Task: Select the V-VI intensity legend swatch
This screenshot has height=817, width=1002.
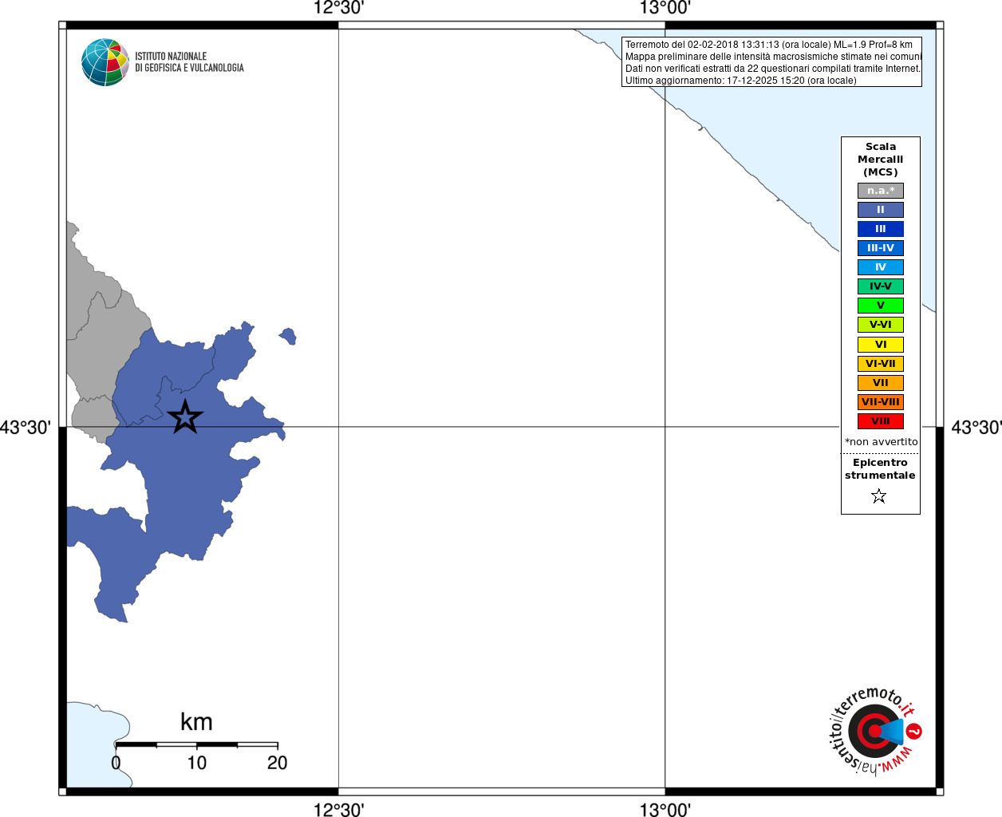Action: pos(881,325)
